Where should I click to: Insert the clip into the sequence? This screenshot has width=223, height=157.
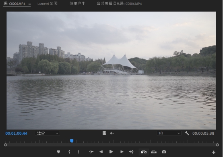point(143,152)
